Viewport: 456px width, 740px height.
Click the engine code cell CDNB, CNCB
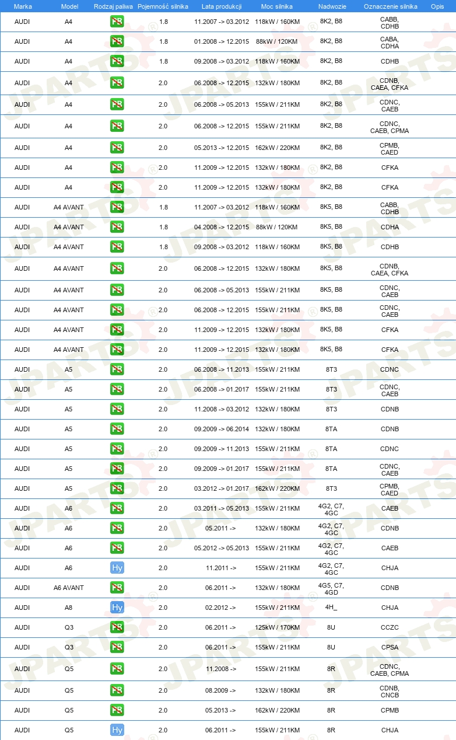[x=390, y=692]
